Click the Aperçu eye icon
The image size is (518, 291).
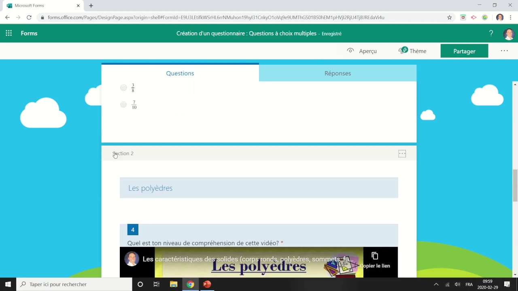pyautogui.click(x=350, y=51)
